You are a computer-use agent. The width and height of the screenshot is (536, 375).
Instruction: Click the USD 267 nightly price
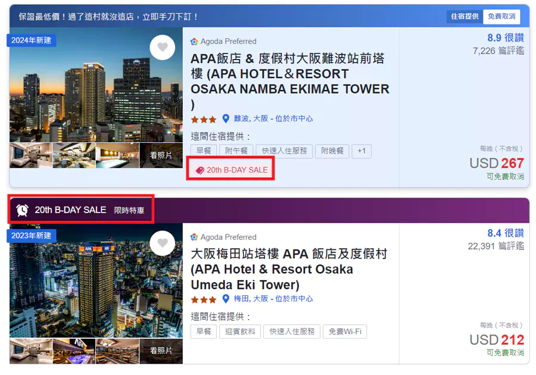(x=497, y=163)
